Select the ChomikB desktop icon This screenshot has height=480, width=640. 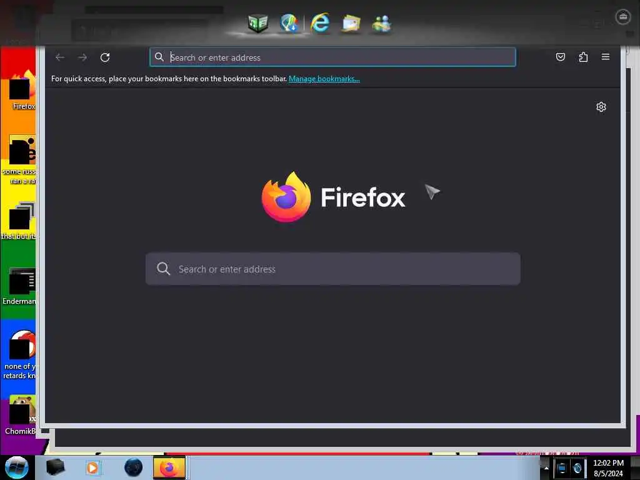pyautogui.click(x=21, y=414)
